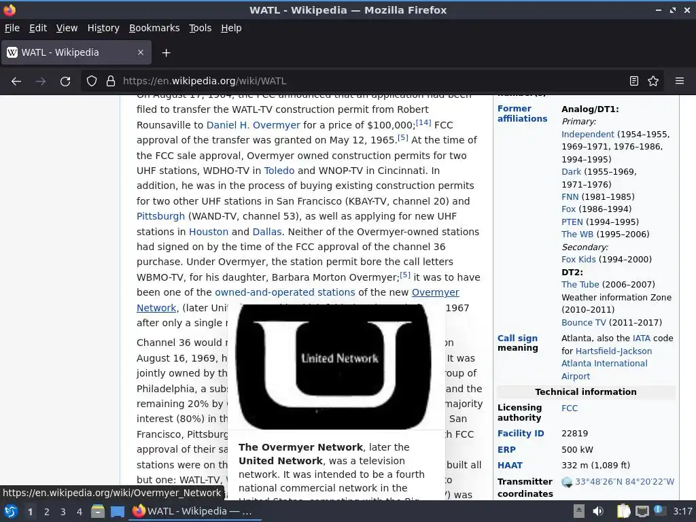The width and height of the screenshot is (696, 522).
Task: Open the Dark station link
Action: (571, 172)
